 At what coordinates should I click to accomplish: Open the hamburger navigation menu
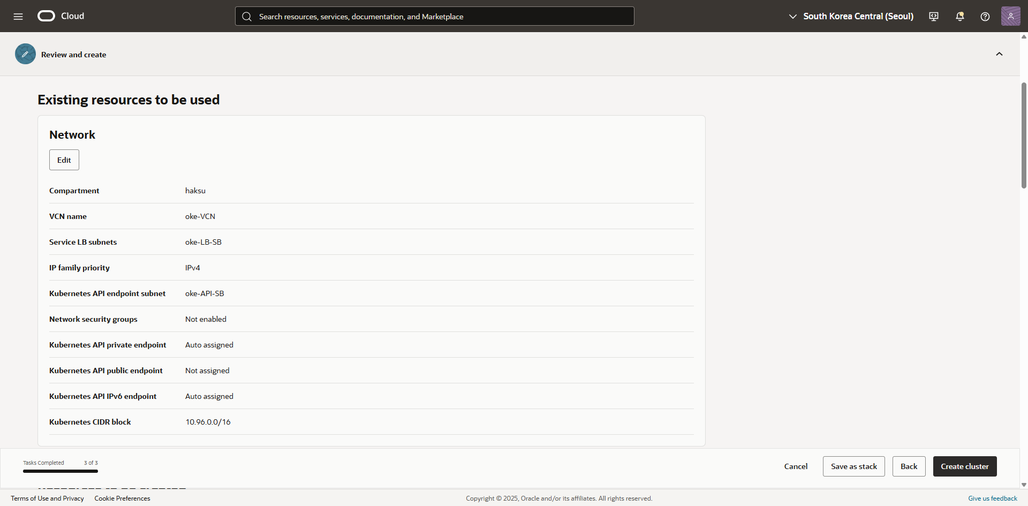18,16
